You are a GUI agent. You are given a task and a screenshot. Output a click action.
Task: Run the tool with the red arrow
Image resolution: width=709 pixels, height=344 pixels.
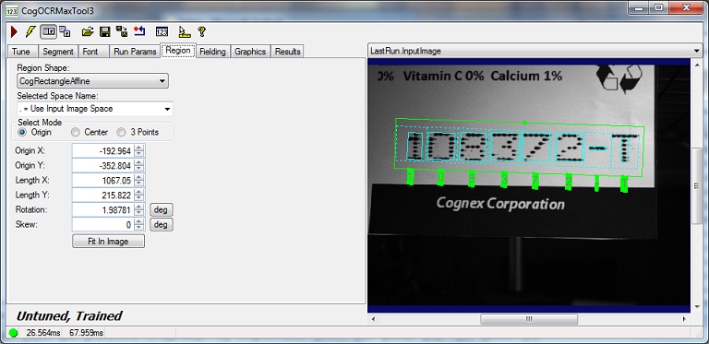click(14, 31)
